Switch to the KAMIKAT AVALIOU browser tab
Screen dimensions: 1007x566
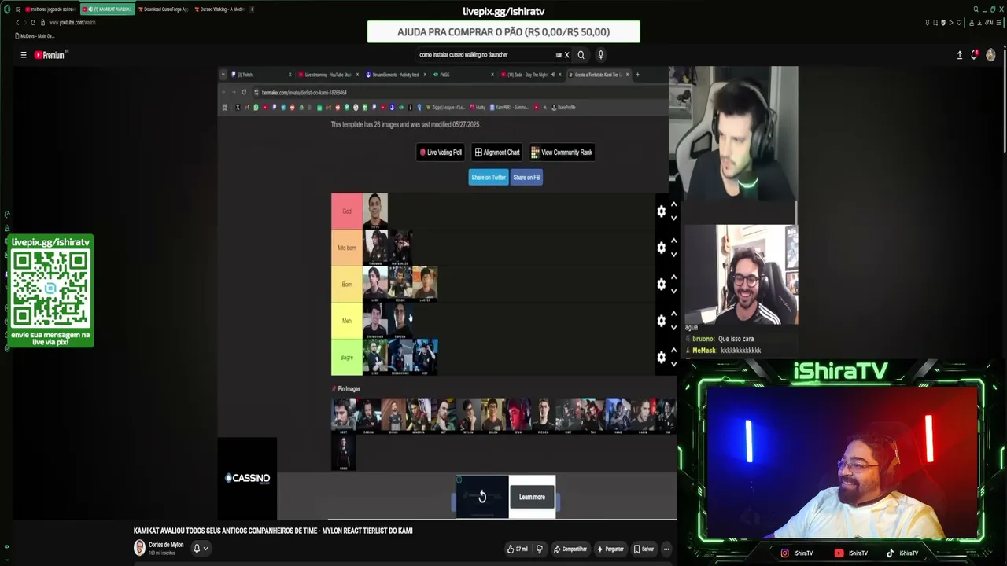pyautogui.click(x=108, y=9)
